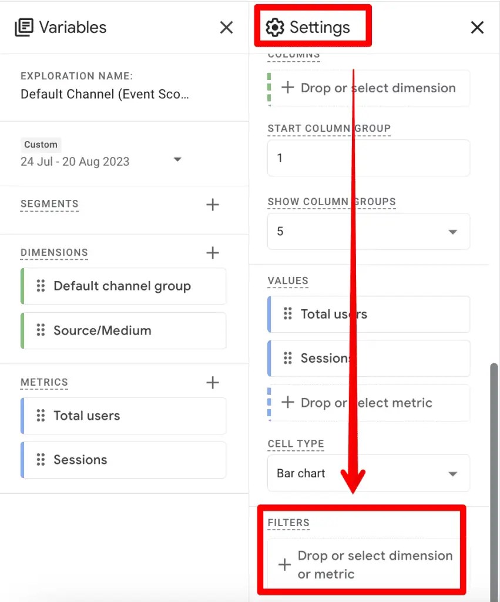The image size is (500, 602).
Task: Add a new segment with plus icon
Action: pyautogui.click(x=212, y=205)
